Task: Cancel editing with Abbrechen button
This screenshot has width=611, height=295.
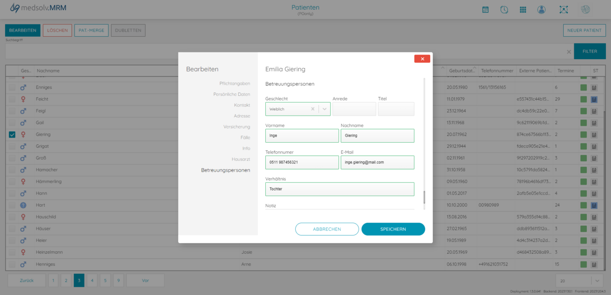Action: tap(327, 229)
